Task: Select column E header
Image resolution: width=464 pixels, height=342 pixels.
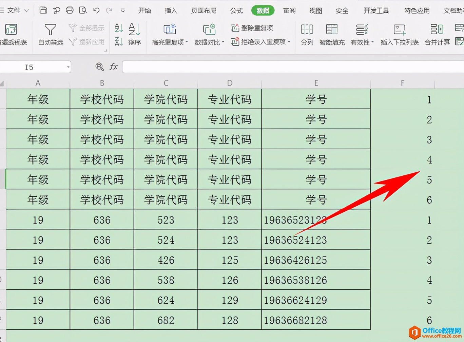Action: (316, 83)
